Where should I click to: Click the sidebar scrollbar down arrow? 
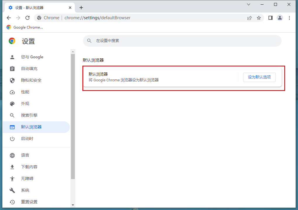point(73,205)
